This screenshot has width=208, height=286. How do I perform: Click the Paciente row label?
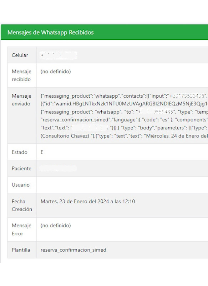click(x=21, y=168)
